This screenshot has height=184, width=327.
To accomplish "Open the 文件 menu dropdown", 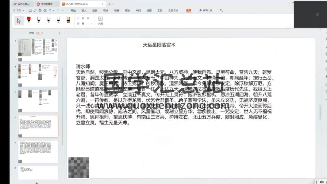I will click(x=19, y=10).
